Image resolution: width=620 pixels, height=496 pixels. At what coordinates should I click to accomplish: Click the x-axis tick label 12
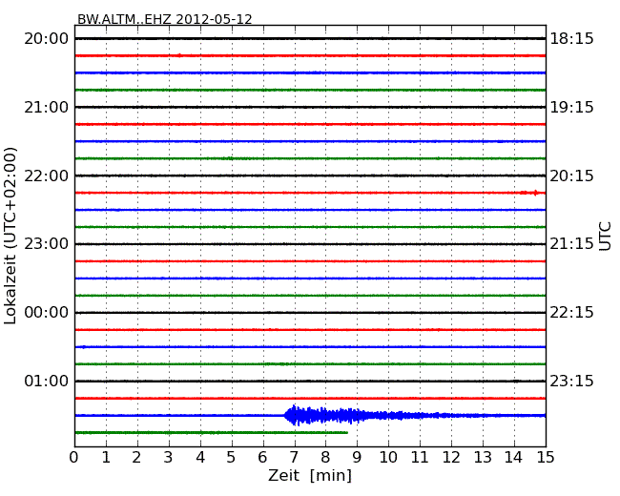click(x=451, y=457)
